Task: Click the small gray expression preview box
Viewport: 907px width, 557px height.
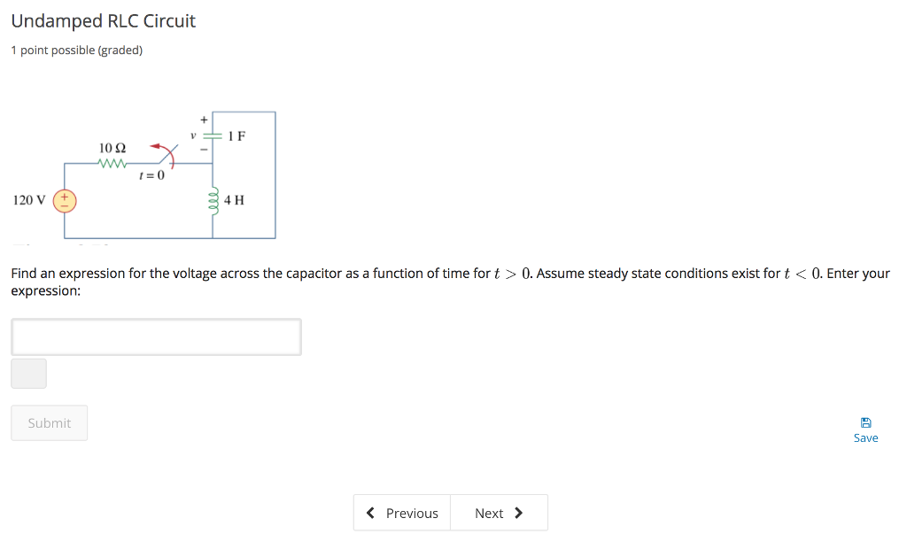Action: (28, 373)
